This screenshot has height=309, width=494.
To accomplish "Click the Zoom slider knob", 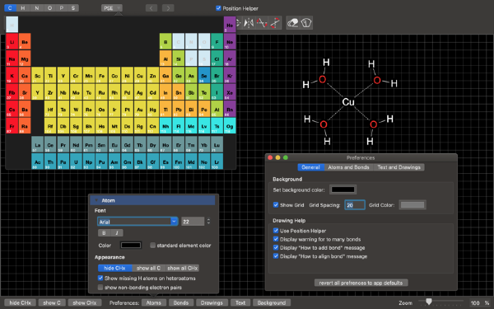I will [428, 302].
